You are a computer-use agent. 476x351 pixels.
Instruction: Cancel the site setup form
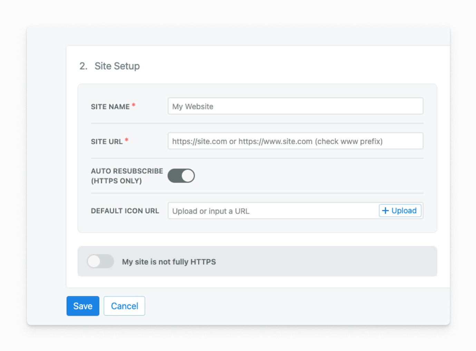point(124,306)
